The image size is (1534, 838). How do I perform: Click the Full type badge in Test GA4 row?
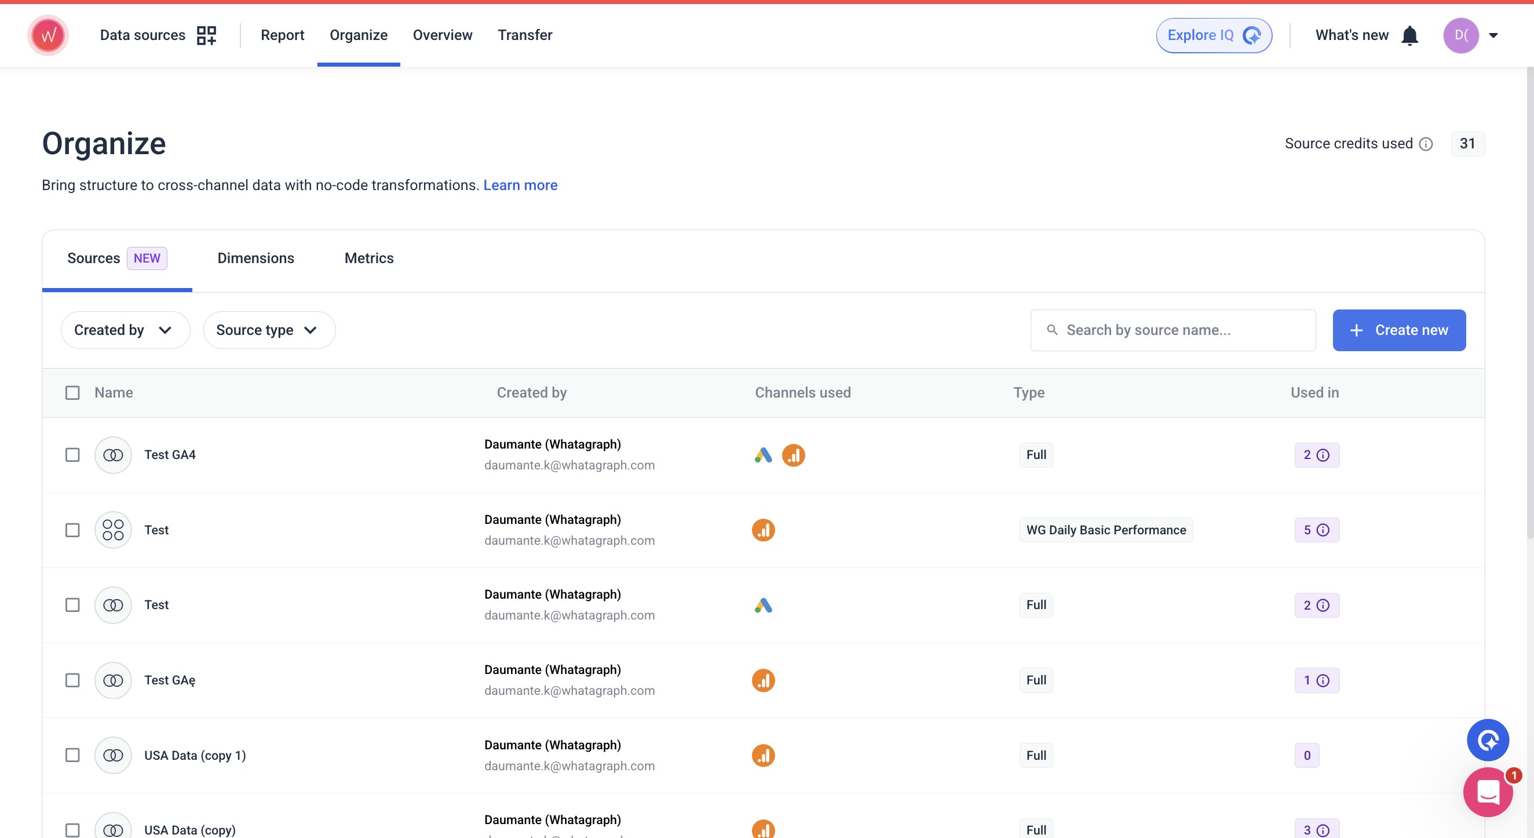1036,455
